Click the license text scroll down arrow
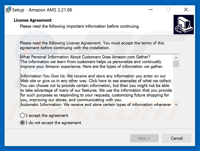The width and height of the screenshot is (200, 151). [176, 105]
